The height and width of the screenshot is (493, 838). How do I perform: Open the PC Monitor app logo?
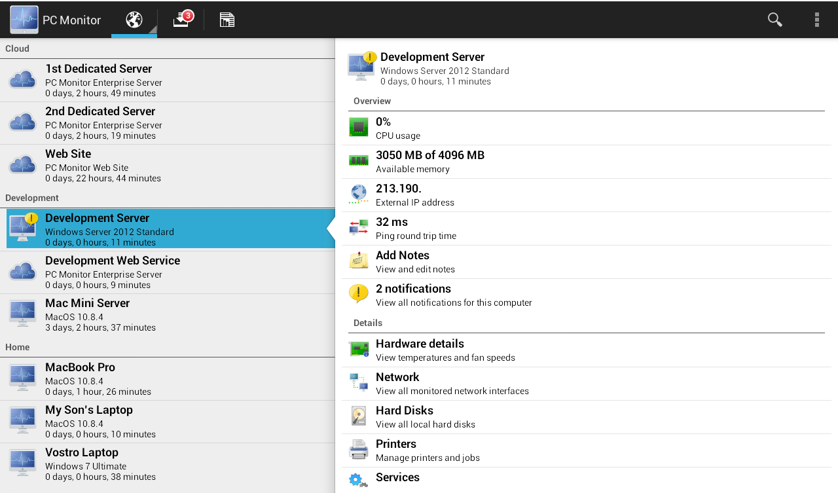[24, 20]
